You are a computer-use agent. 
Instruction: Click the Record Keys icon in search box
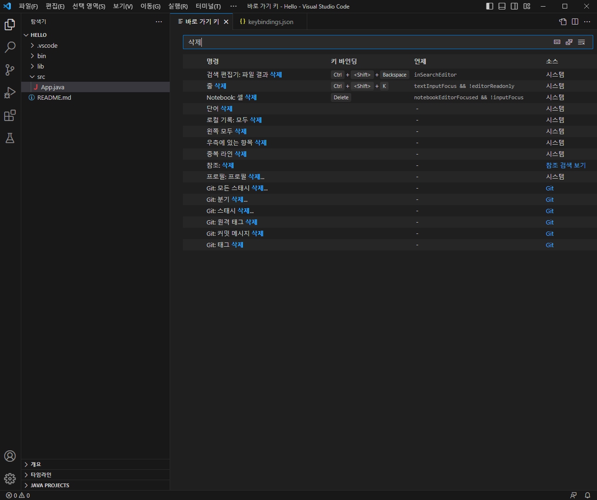tap(557, 42)
